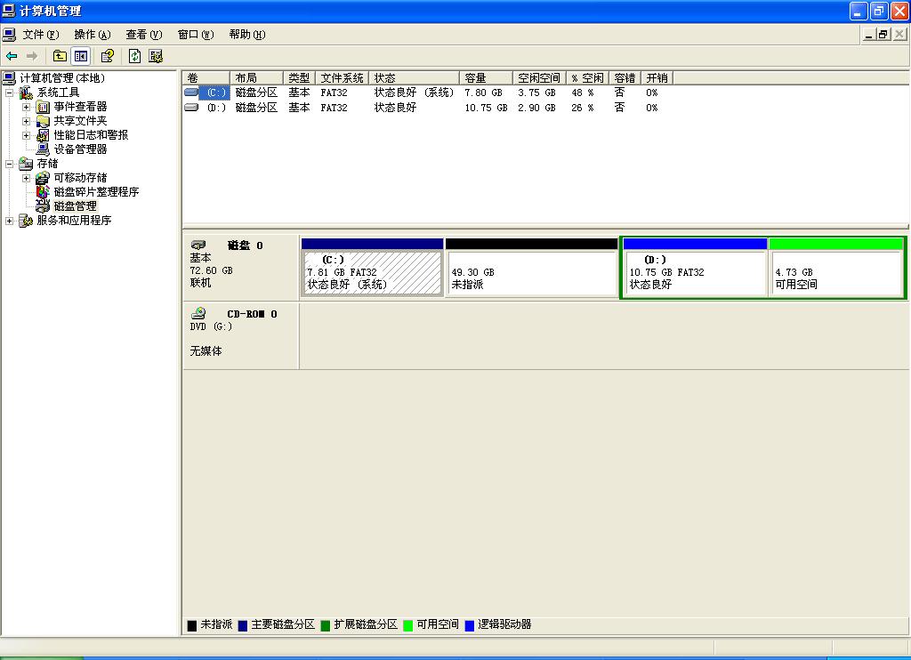This screenshot has height=660, width=911.
Task: Click the 无媒体 text under CD-ROM 0
Action: pos(206,351)
